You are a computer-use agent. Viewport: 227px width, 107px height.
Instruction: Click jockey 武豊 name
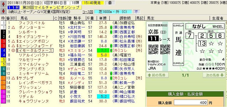[x=74, y=92]
